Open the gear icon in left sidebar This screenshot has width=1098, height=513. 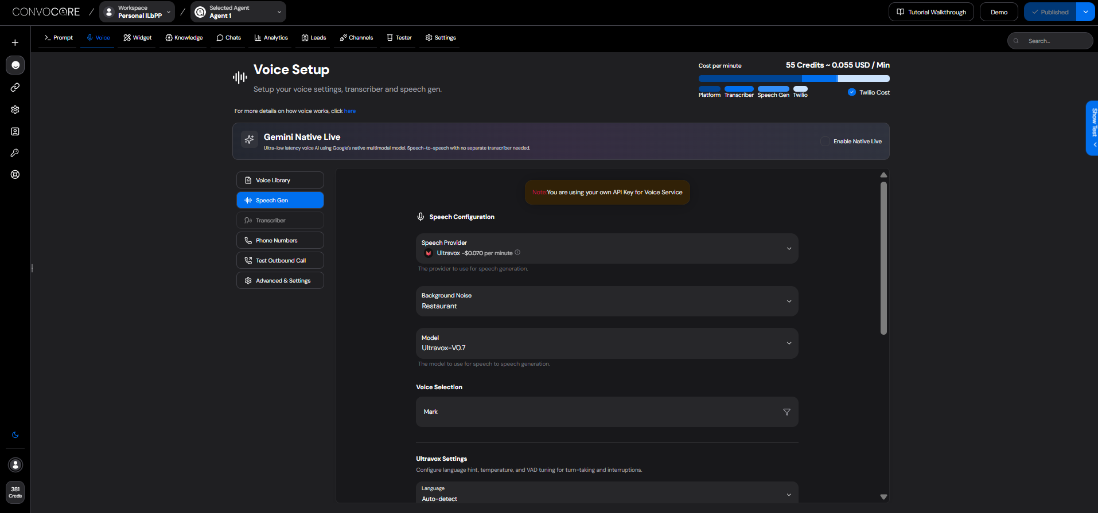click(15, 109)
